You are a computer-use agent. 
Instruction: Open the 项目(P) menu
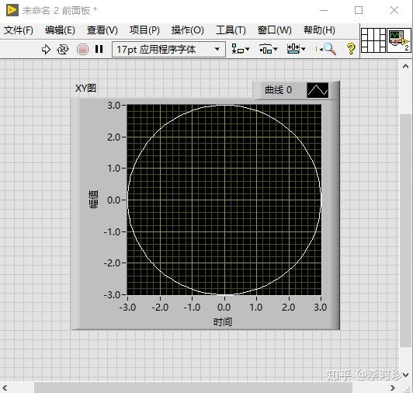click(x=144, y=30)
